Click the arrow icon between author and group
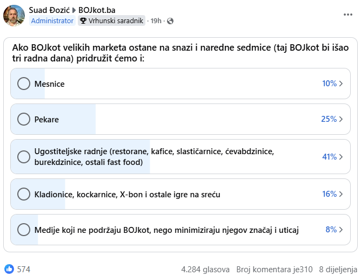This screenshot has height=276, width=361. pyautogui.click(x=74, y=10)
